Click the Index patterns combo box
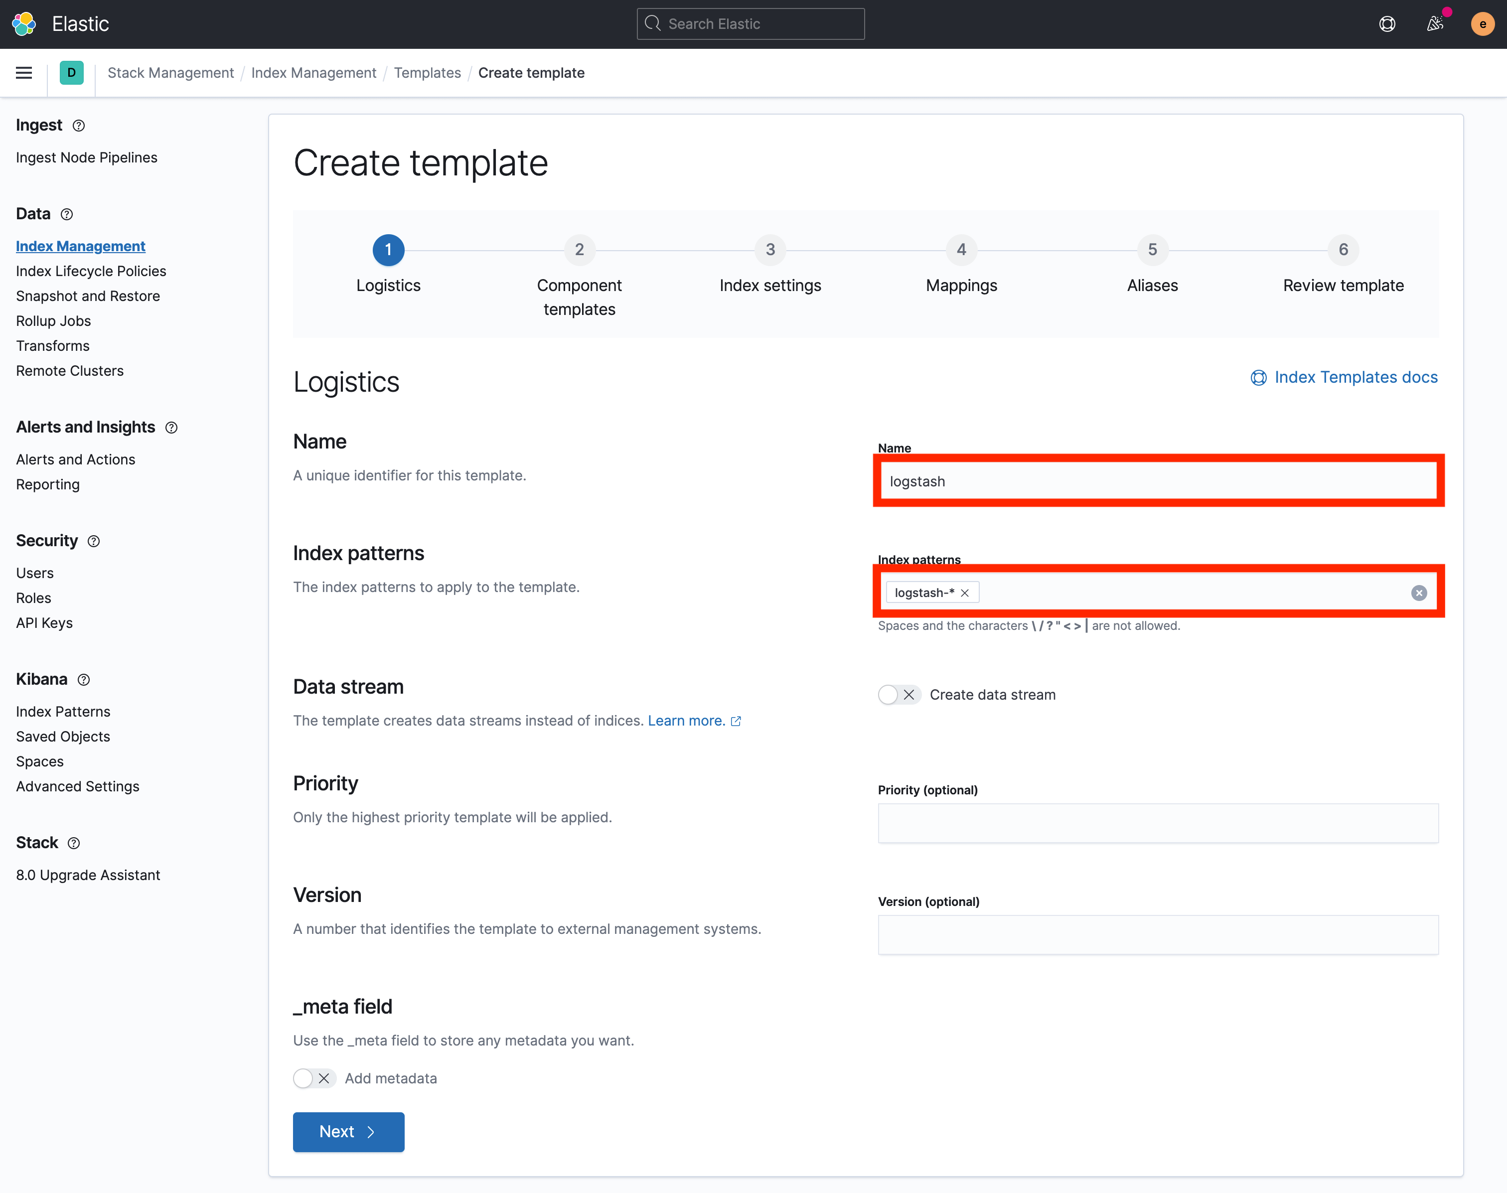The image size is (1507, 1193). coord(1158,593)
